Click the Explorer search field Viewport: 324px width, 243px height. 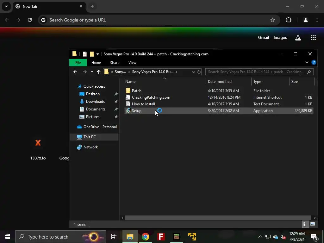pos(259,72)
